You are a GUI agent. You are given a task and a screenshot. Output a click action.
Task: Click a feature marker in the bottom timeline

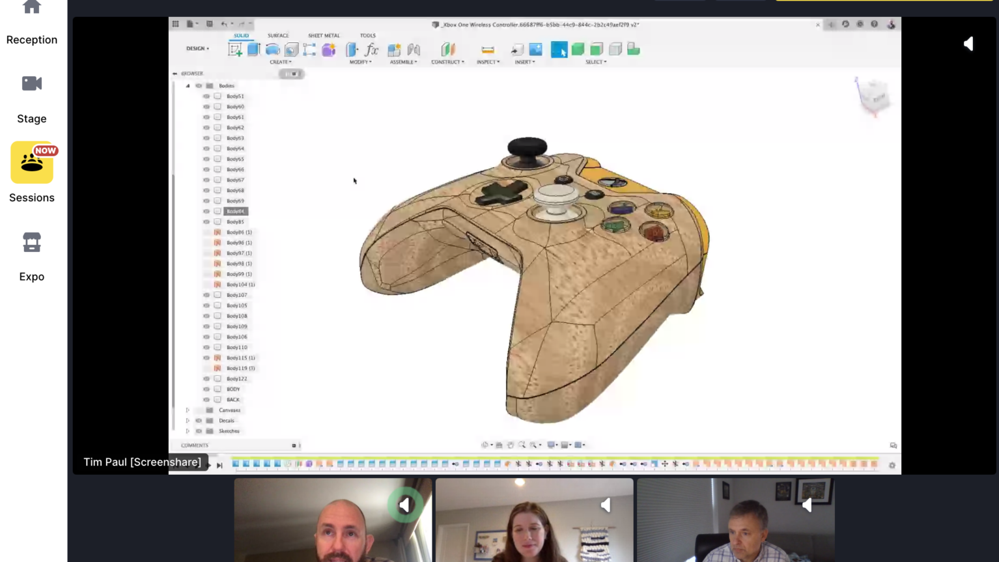(x=326, y=464)
